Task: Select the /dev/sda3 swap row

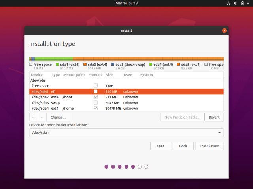Action: point(126,103)
